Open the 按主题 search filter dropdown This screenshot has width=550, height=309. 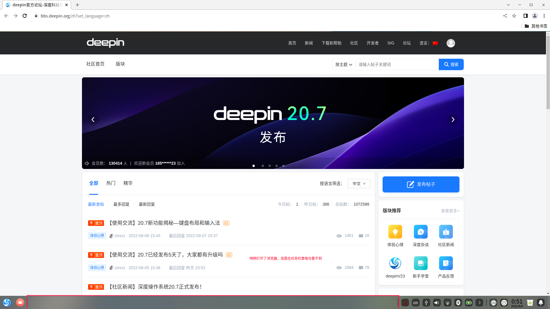pyautogui.click(x=343, y=64)
